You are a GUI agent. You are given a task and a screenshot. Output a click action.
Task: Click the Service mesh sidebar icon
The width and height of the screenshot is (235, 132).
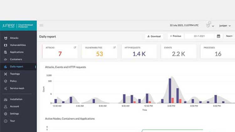(x=6, y=89)
